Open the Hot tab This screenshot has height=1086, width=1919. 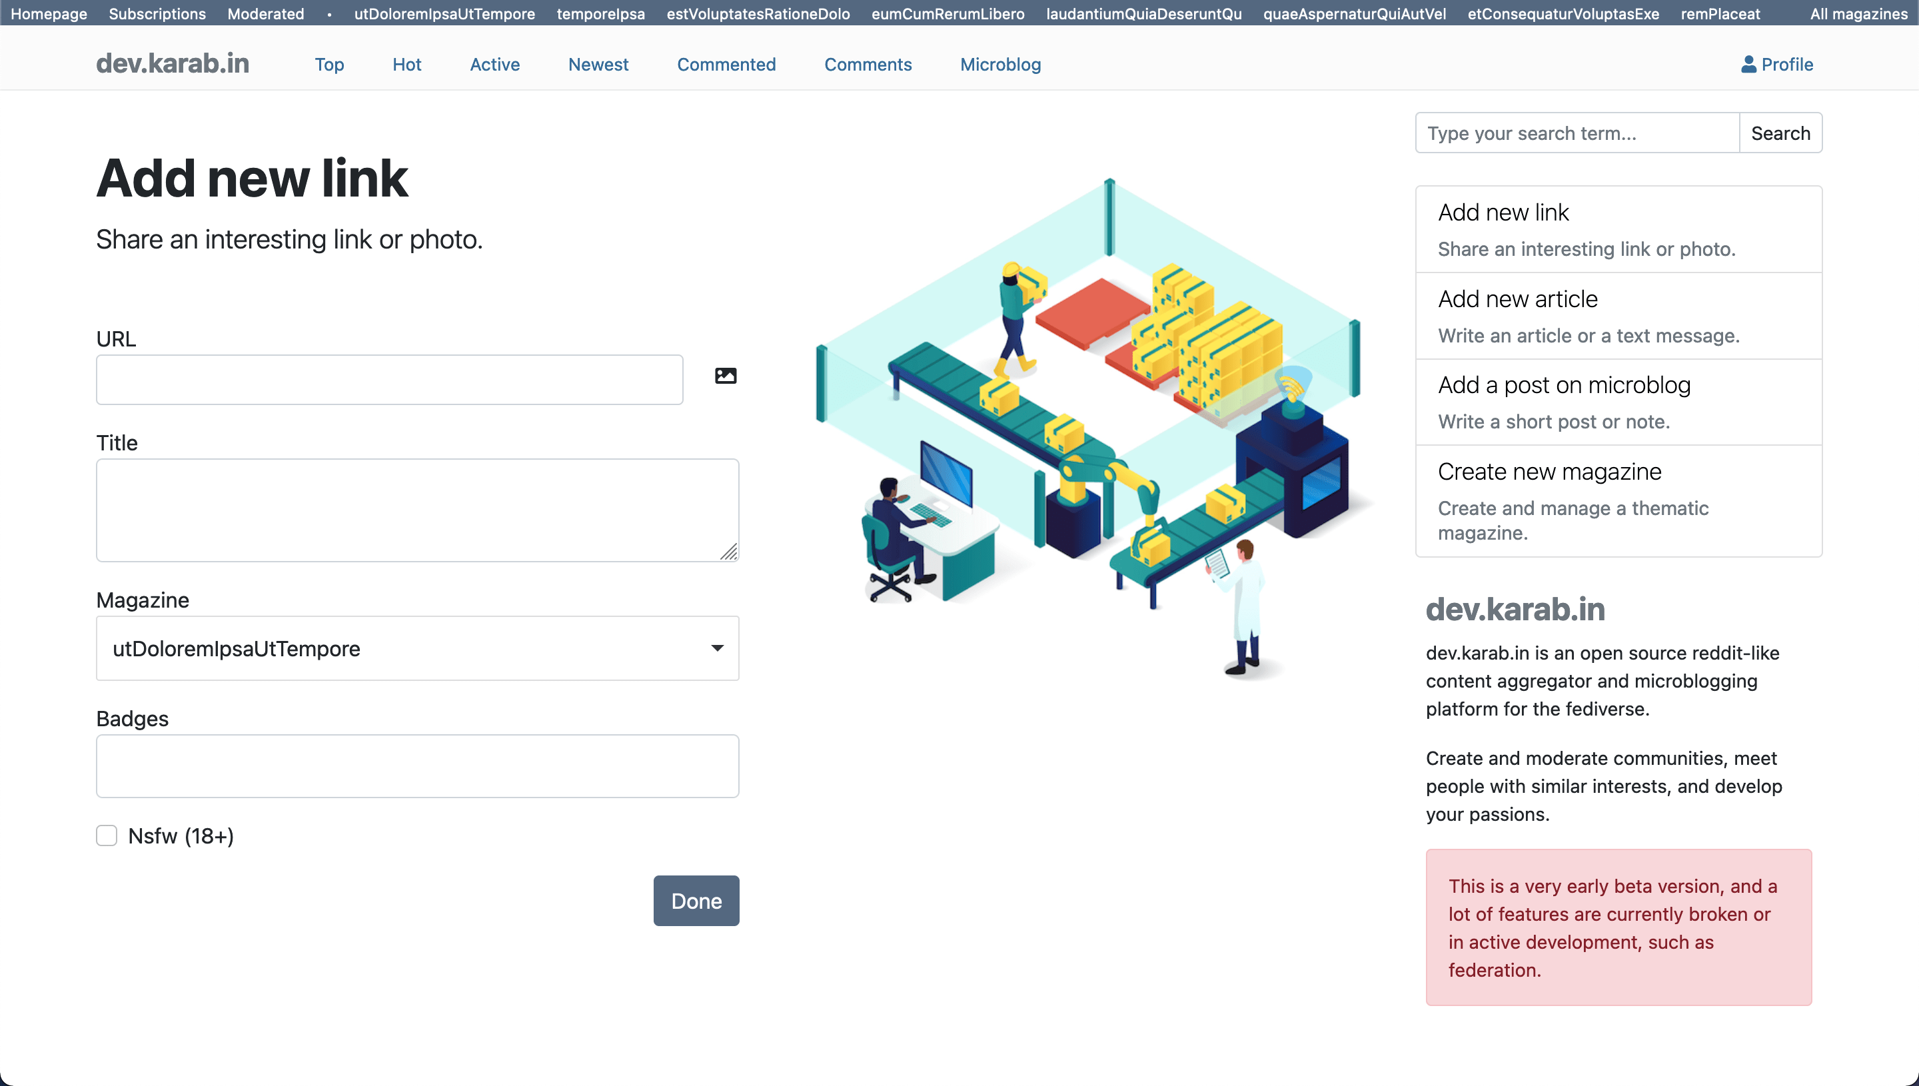pyautogui.click(x=406, y=65)
